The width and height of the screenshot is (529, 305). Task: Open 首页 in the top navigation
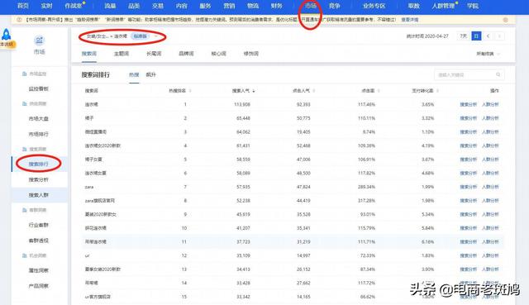point(23,6)
